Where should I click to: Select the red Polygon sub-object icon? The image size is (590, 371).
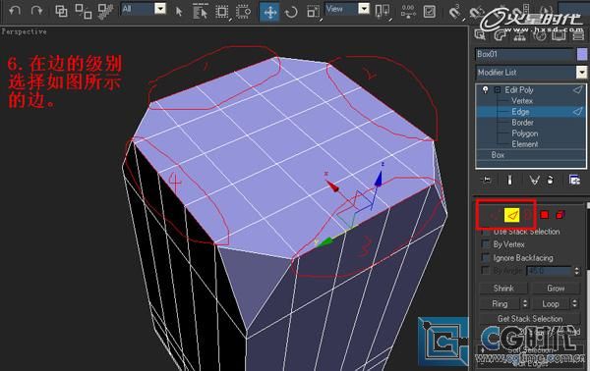[544, 215]
